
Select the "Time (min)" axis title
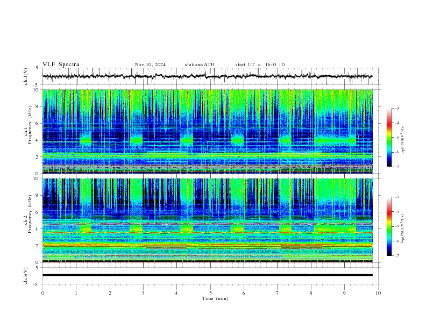click(x=215, y=298)
